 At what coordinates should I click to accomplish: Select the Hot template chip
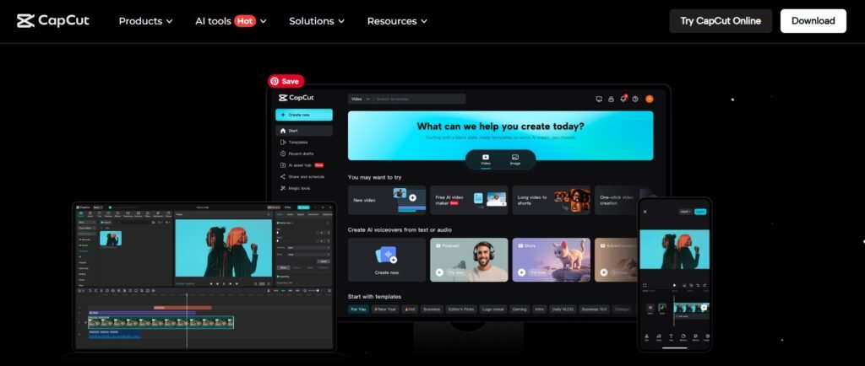point(410,309)
